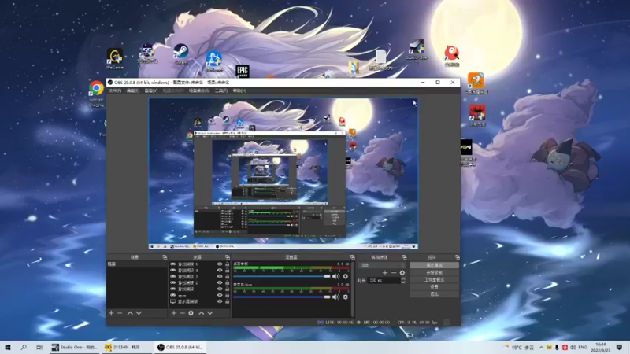Open the Tools menu in OBS
The image size is (630, 354).
[221, 90]
